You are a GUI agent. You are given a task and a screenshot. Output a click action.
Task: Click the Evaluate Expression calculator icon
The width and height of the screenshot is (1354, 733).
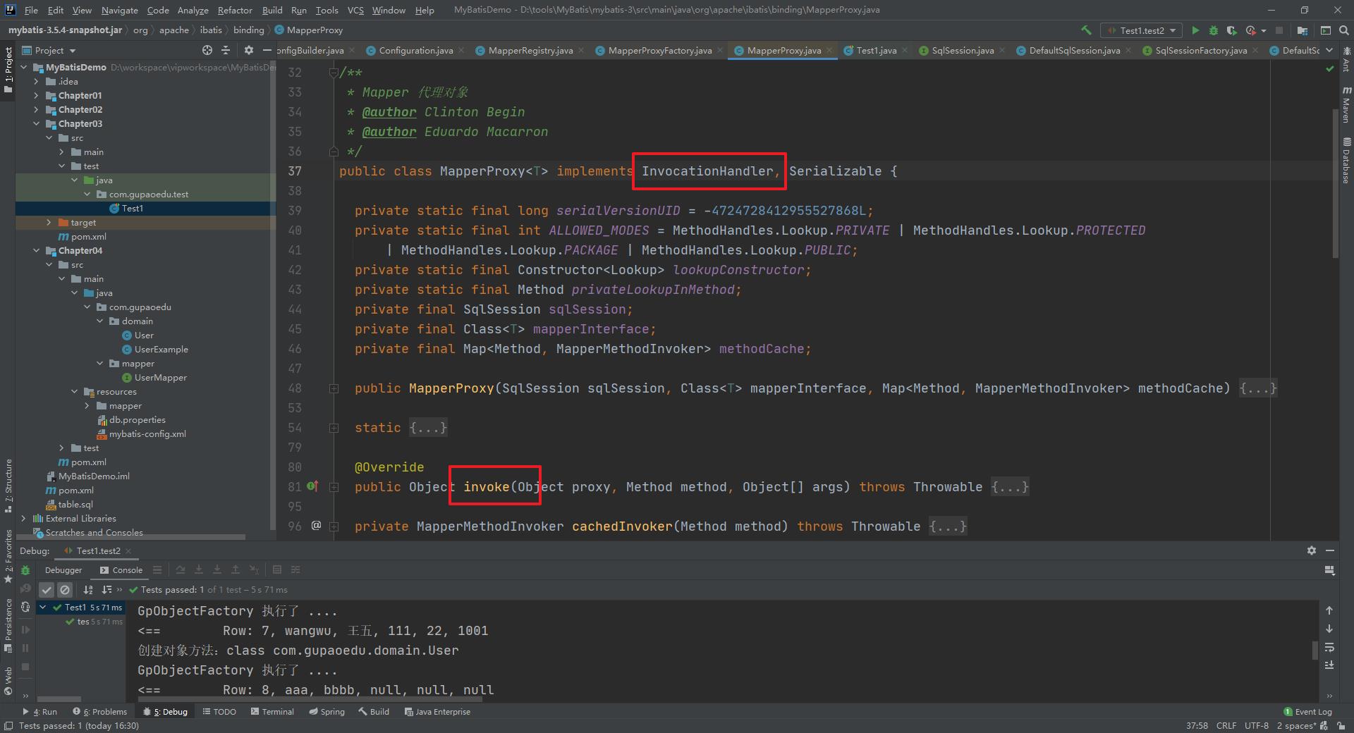(277, 570)
